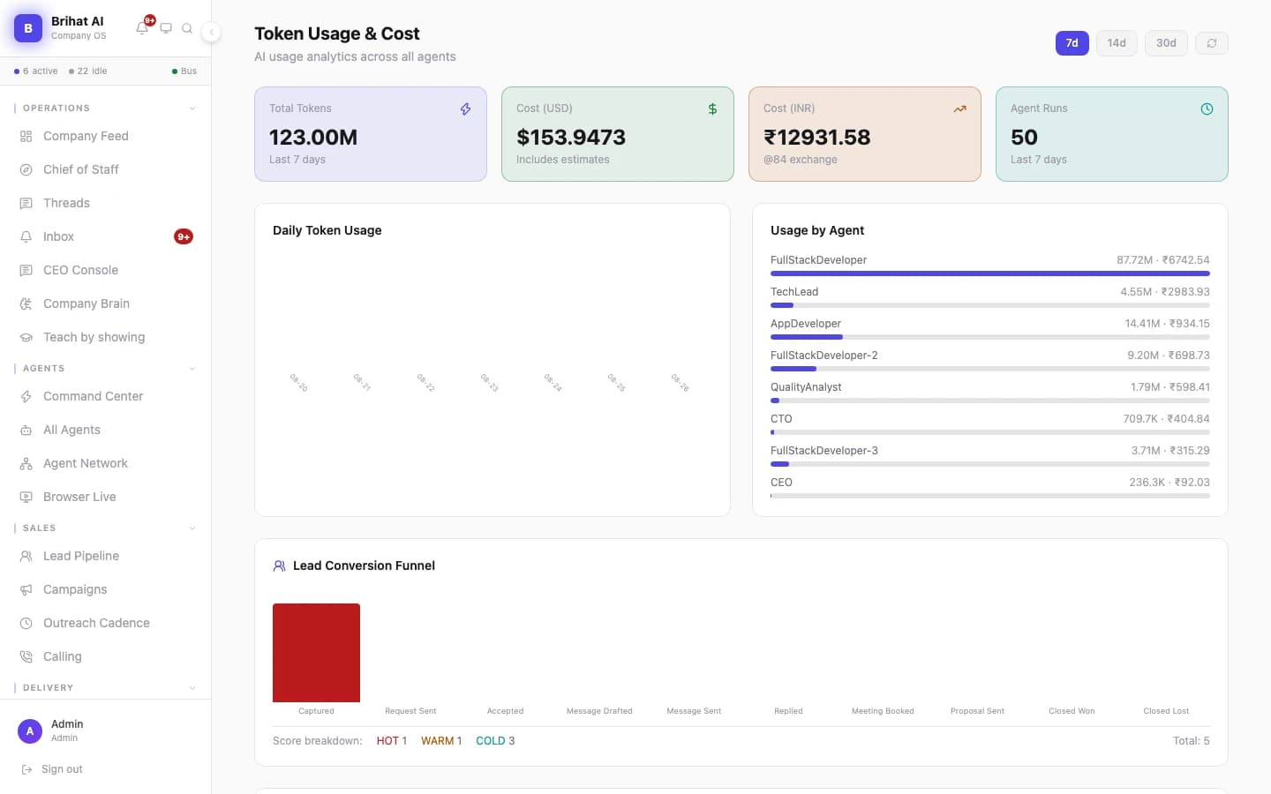Click the Command Center lightning icon
1271x794 pixels.
26,396
